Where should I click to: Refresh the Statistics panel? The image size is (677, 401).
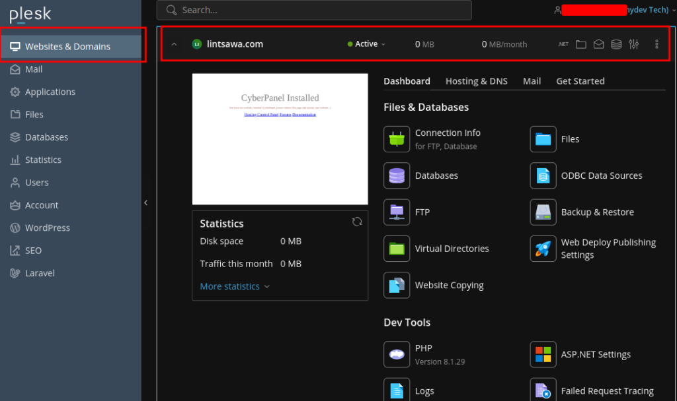click(357, 222)
